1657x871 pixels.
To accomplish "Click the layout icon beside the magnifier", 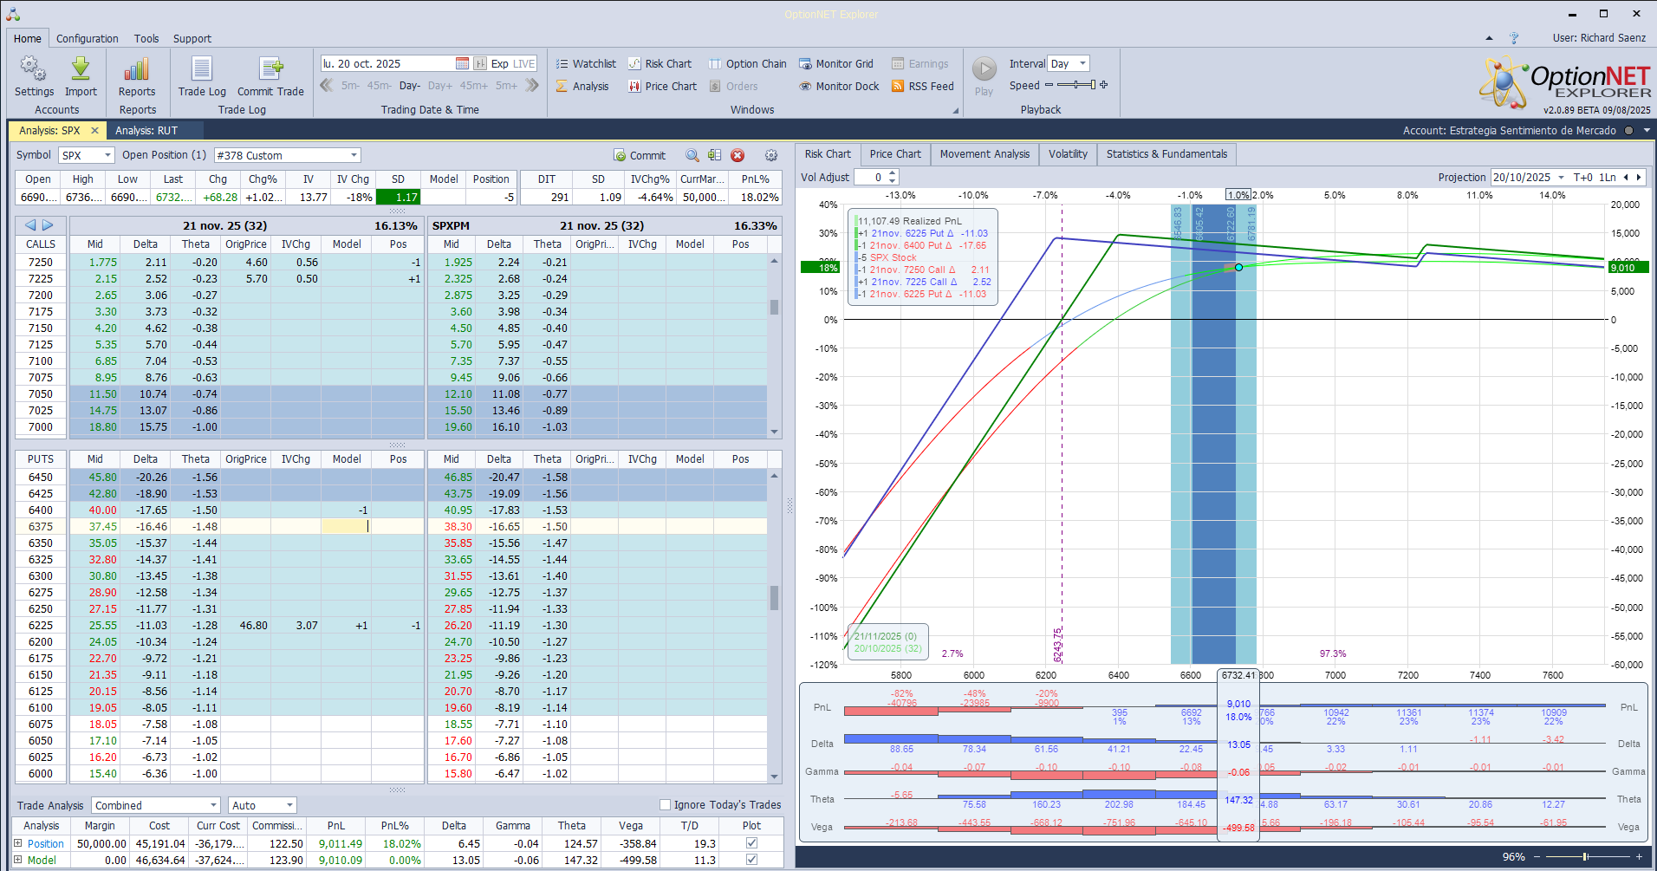I will 714,155.
